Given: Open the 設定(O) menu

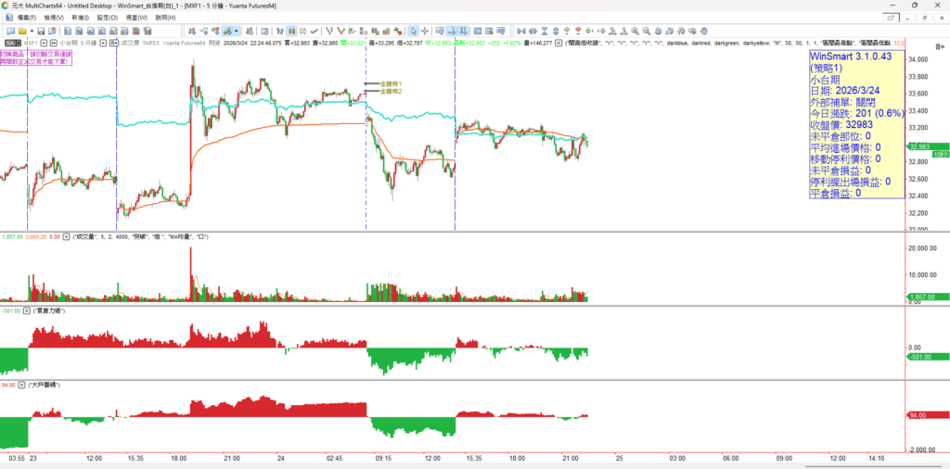Looking at the screenshot, I should (107, 18).
